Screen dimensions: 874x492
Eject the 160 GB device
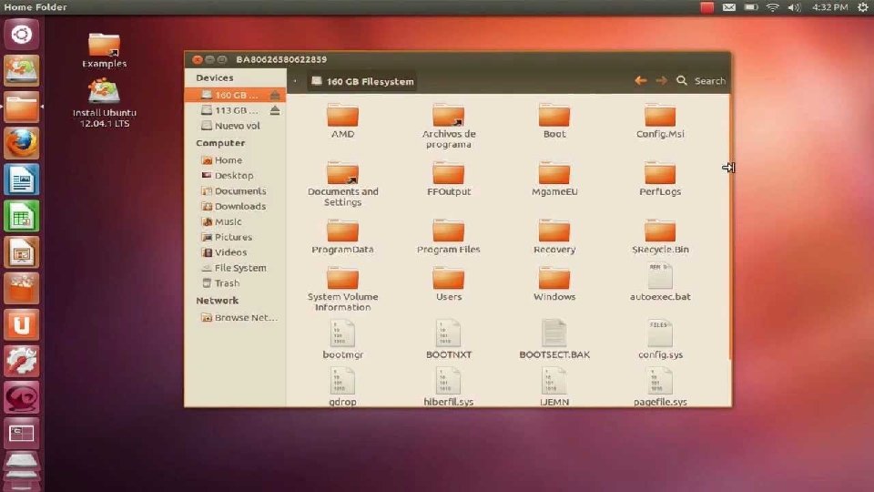pos(275,96)
